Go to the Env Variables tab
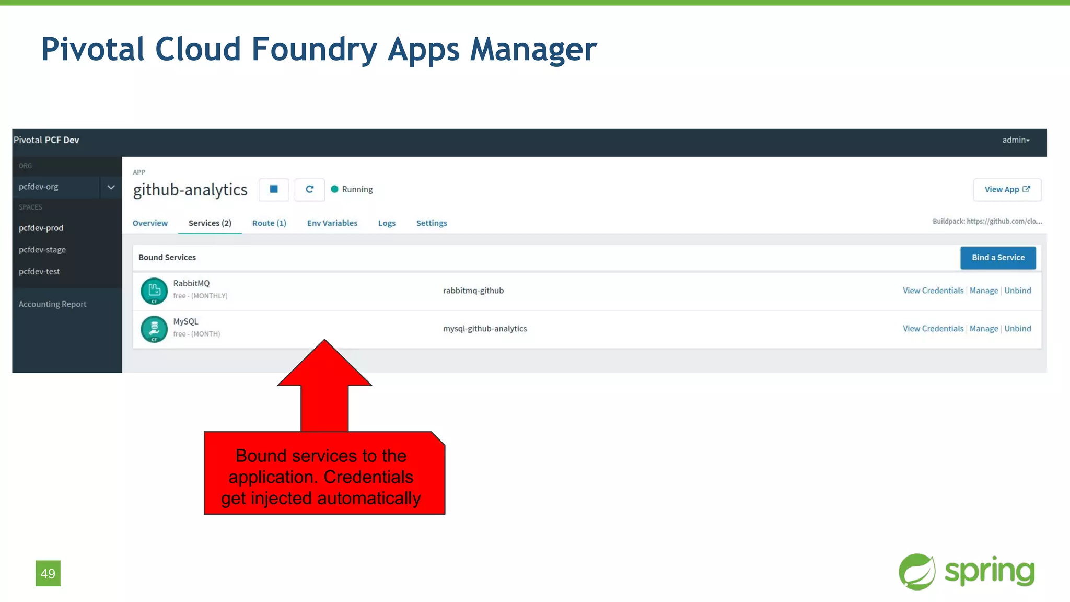The height and width of the screenshot is (602, 1070). [332, 223]
